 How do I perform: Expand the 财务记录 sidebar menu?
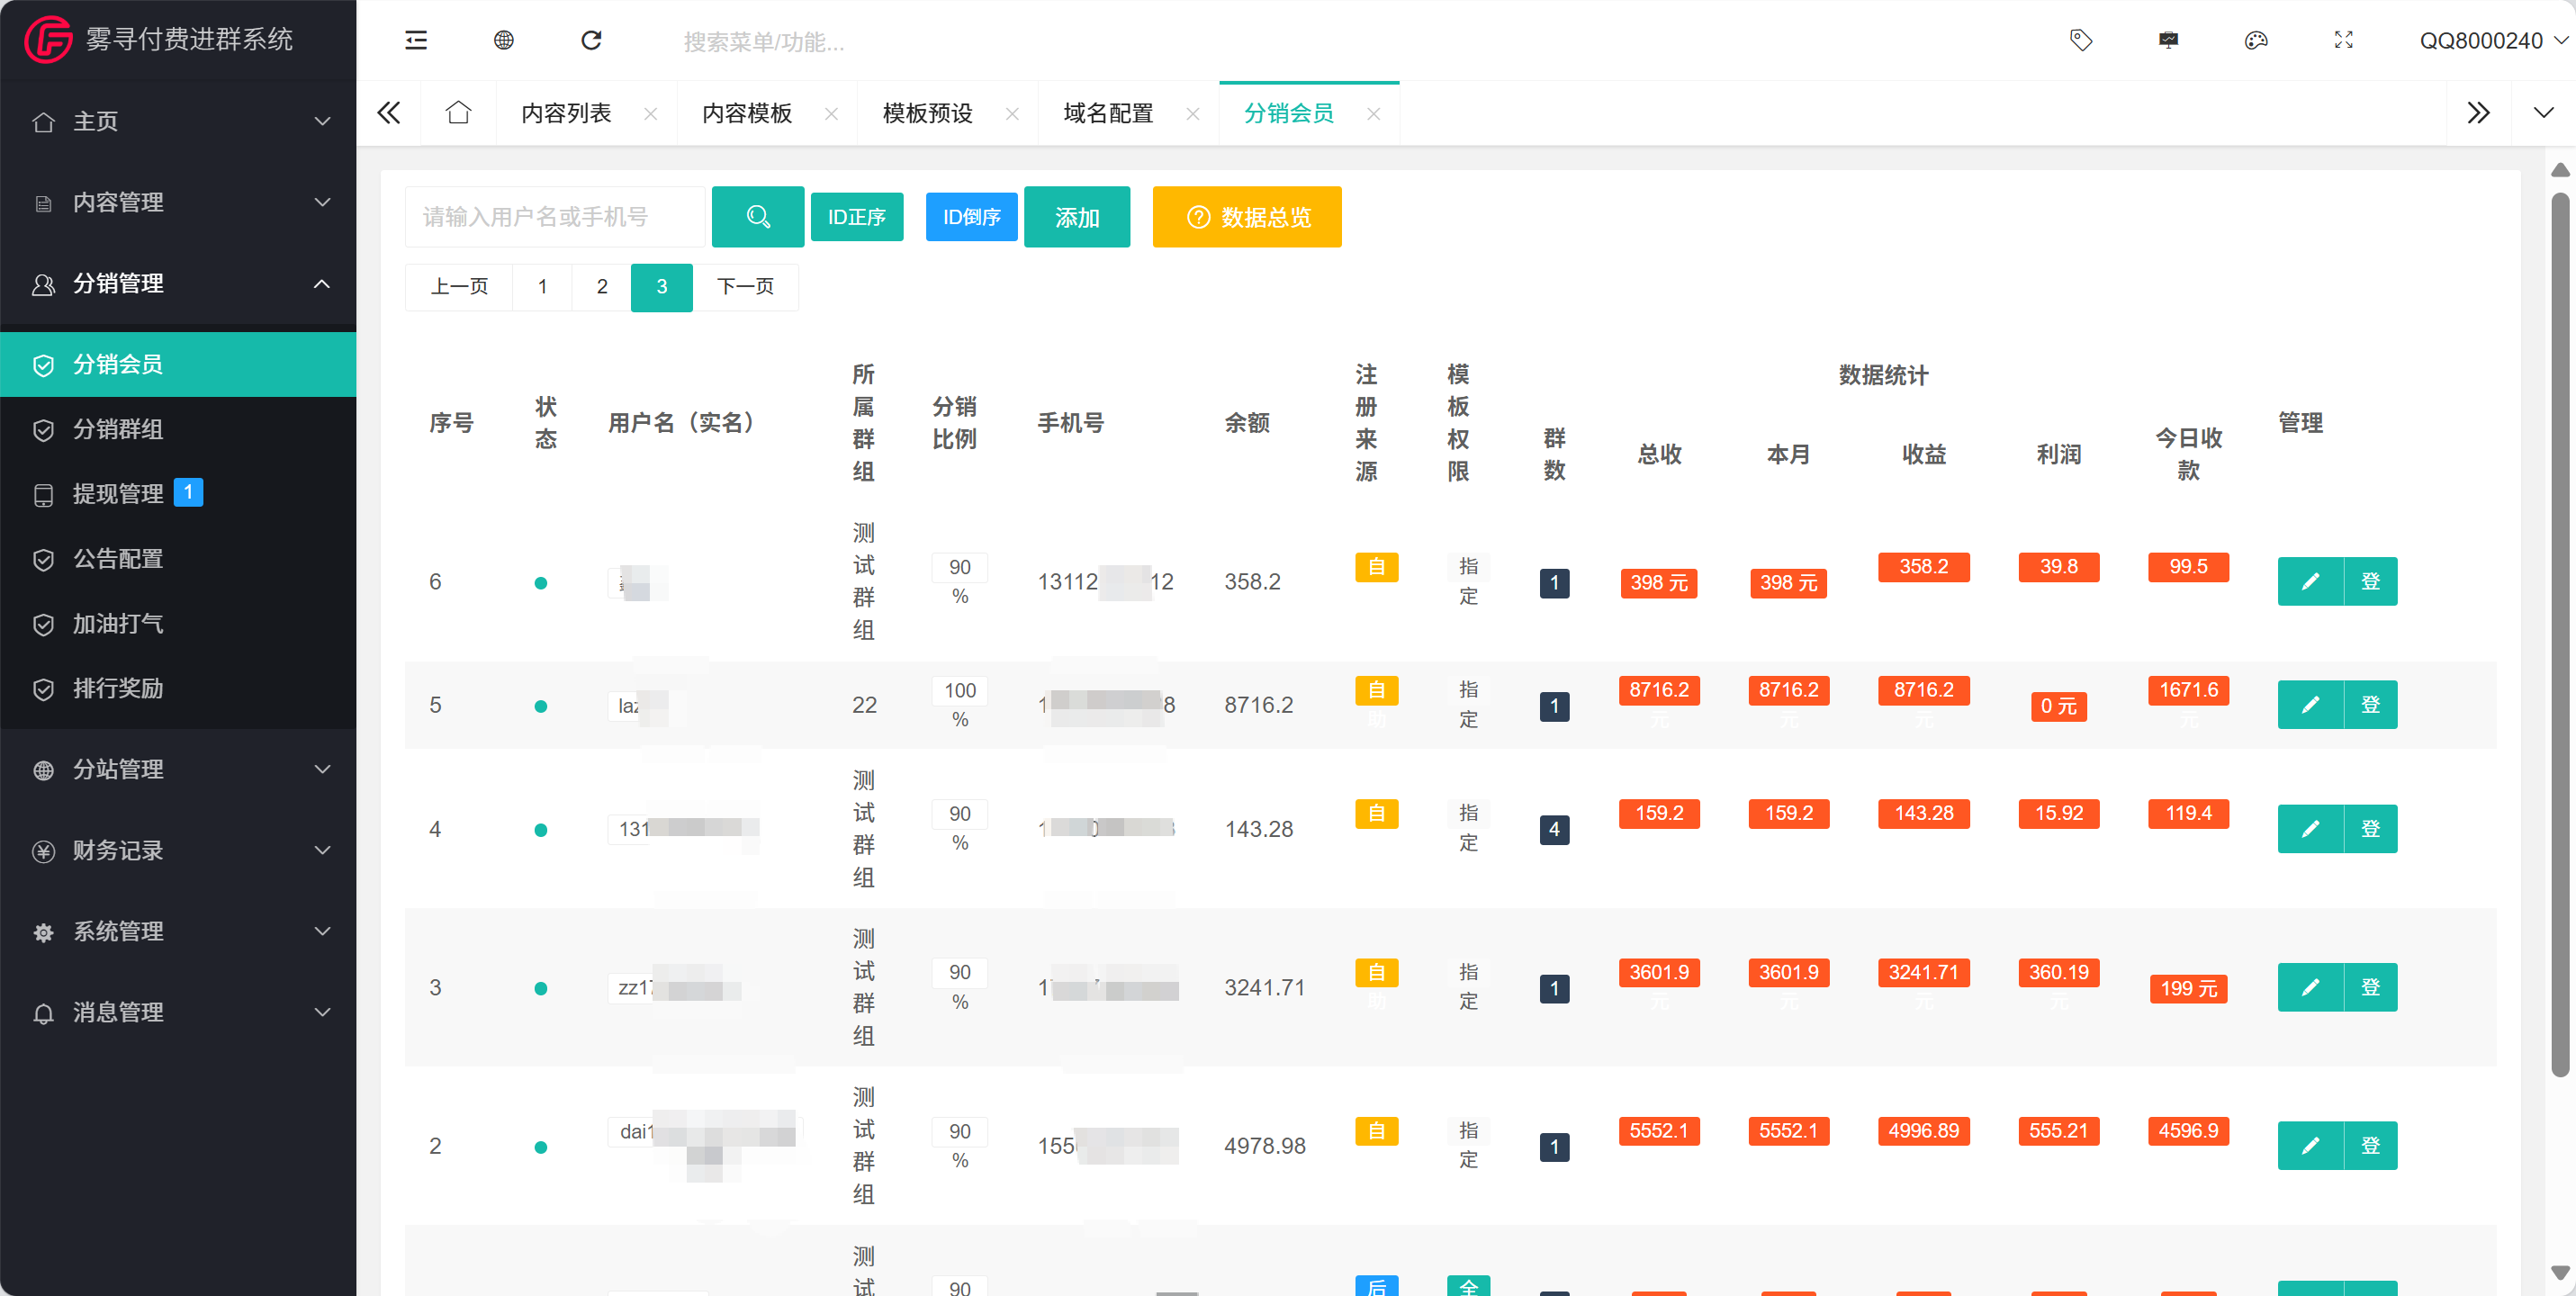point(178,850)
